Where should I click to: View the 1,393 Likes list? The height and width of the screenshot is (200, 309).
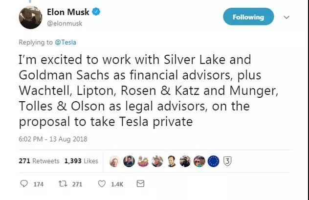81,161
